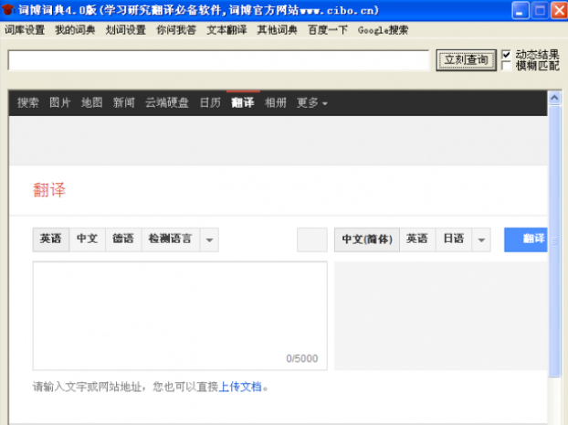Select 中文 as source language
This screenshot has width=568, height=425.
coord(87,239)
